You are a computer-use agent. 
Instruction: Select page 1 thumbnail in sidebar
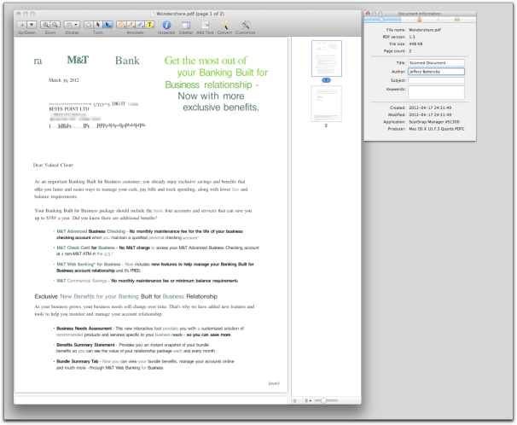point(327,58)
